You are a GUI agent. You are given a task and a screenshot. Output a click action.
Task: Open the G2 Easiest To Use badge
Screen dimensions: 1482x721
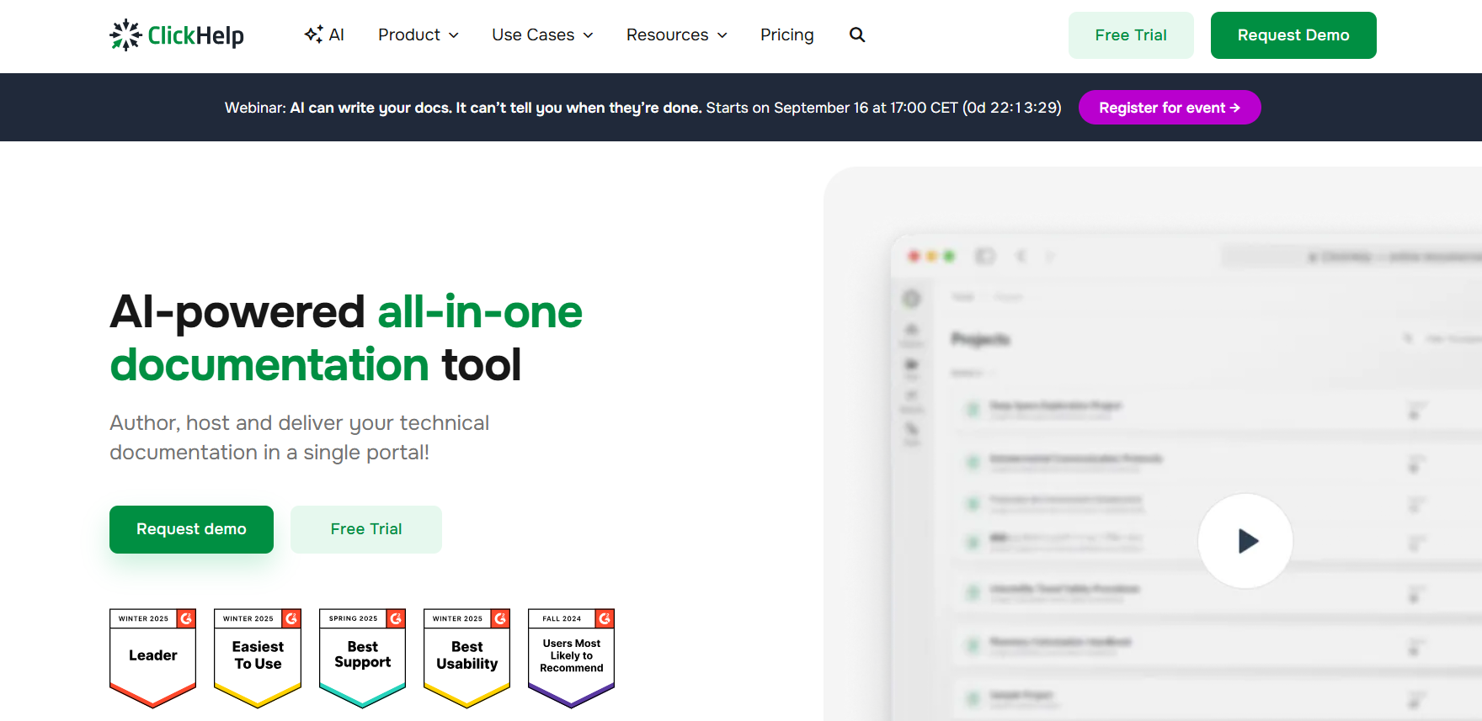tap(258, 658)
